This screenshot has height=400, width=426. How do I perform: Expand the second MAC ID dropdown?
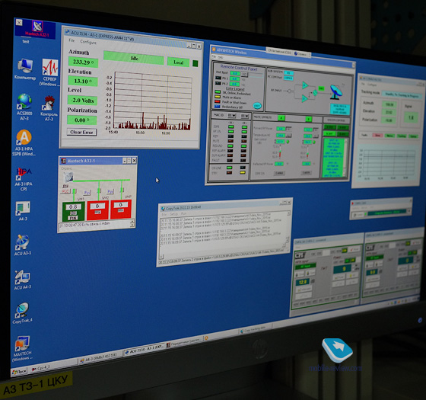(244, 116)
